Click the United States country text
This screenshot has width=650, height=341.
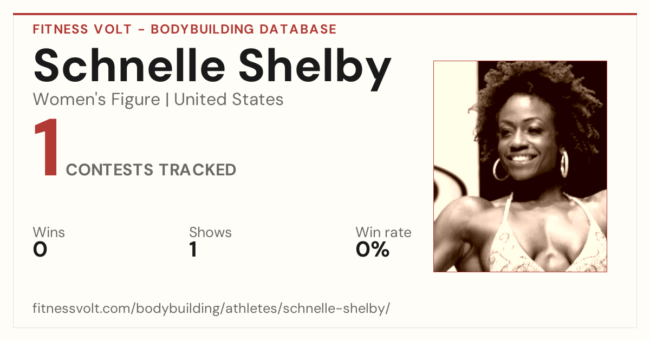point(229,100)
